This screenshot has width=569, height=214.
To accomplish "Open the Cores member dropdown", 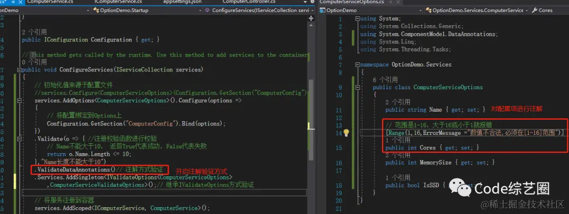I will coord(550,10).
